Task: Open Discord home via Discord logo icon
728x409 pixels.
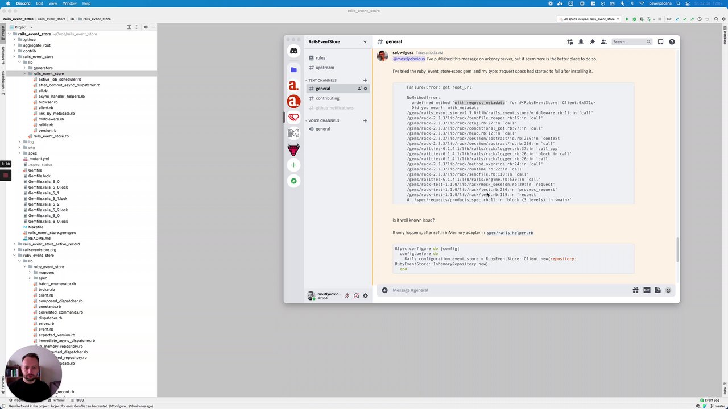Action: click(293, 51)
